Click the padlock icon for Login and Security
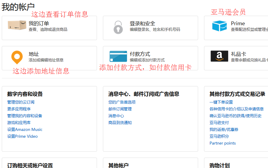This screenshot has height=168, width=268. [118, 27]
